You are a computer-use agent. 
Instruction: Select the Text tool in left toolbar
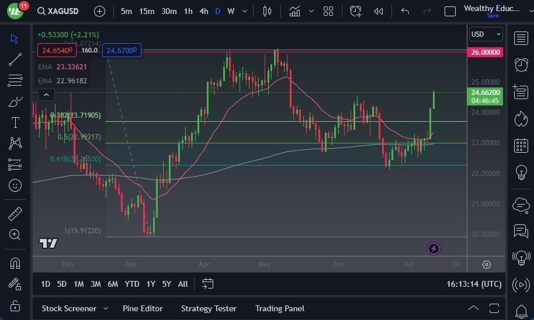(x=15, y=122)
